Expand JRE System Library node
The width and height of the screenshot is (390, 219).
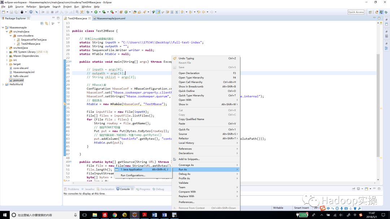coord(7,52)
